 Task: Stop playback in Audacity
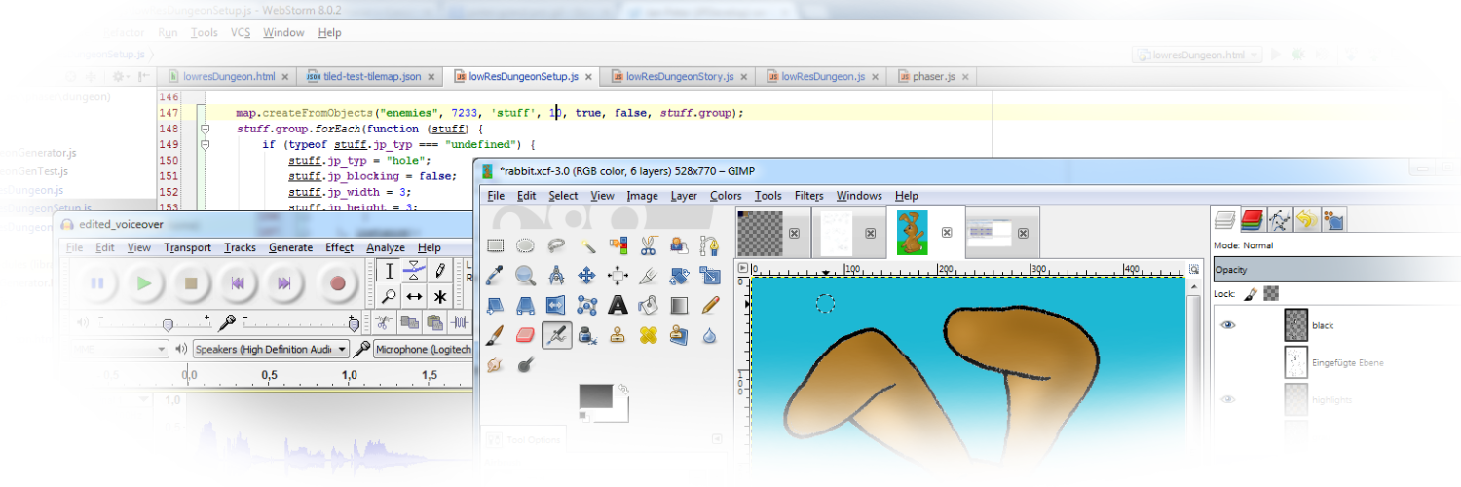192,283
